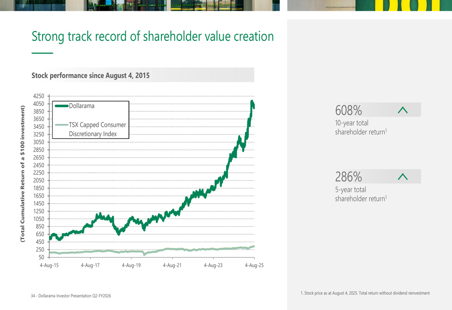The width and height of the screenshot is (452, 310).
Task: Click the green up chevron beside 608%
Action: [x=402, y=110]
